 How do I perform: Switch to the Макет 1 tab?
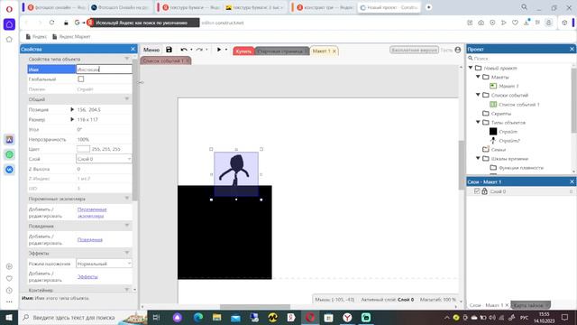click(x=321, y=51)
